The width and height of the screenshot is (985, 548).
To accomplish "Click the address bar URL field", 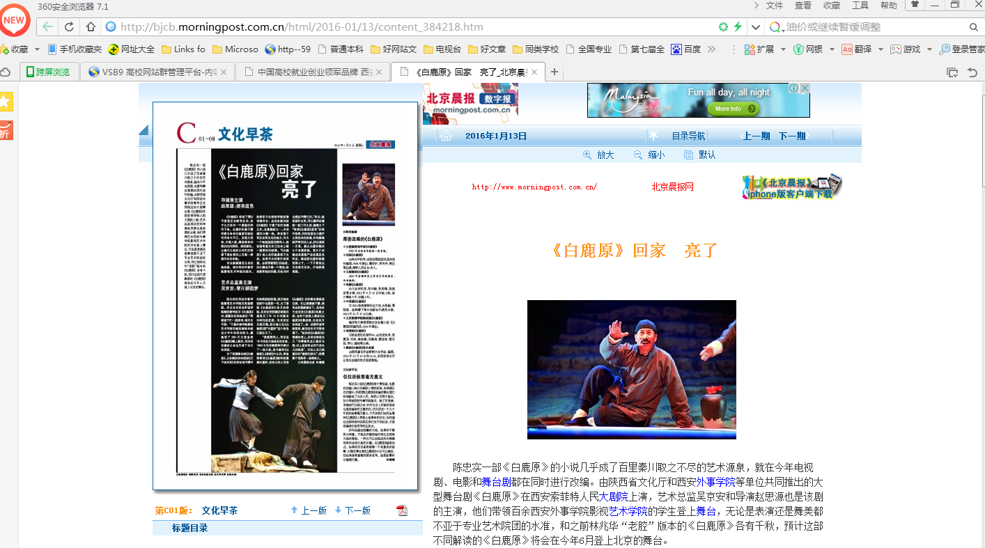I will click(411, 27).
